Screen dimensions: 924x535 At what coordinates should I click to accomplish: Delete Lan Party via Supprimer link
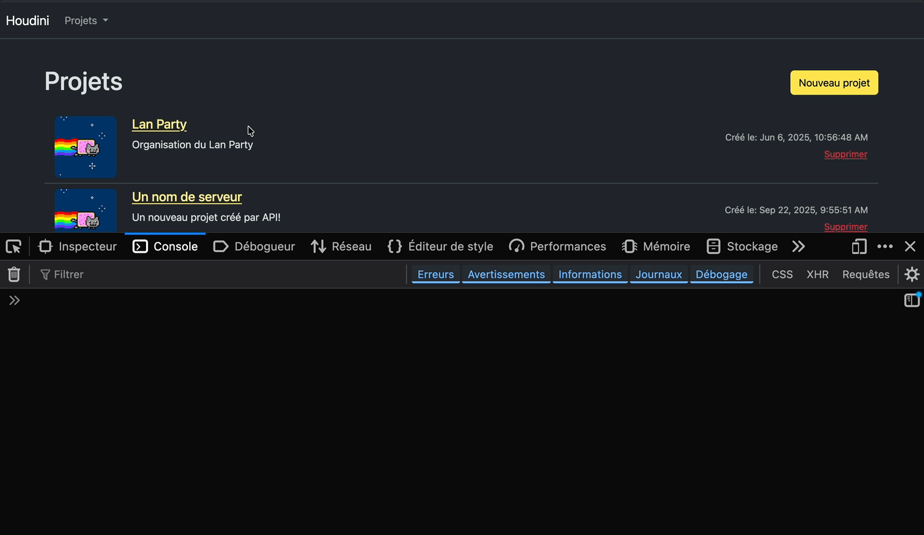click(x=845, y=154)
